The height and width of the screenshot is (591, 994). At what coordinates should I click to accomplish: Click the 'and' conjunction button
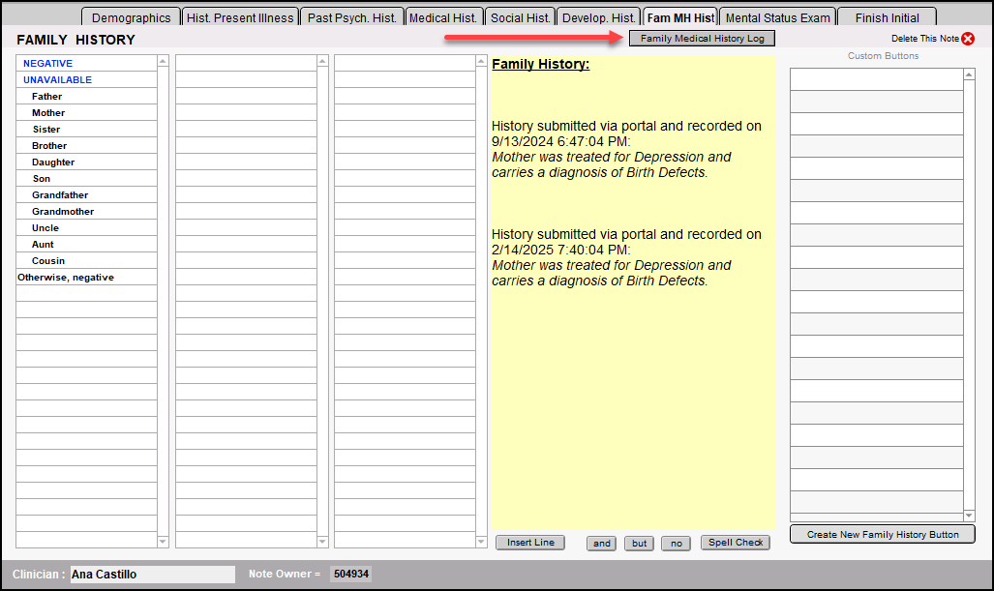tap(602, 544)
